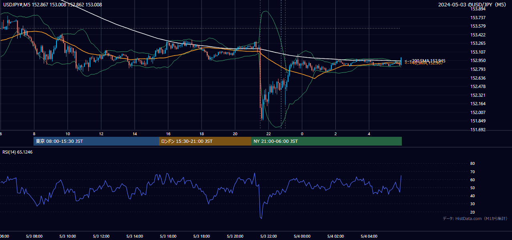Viewport: 512px width, 240px height.
Task: Click price axis value 152.950
Action: 478,60
